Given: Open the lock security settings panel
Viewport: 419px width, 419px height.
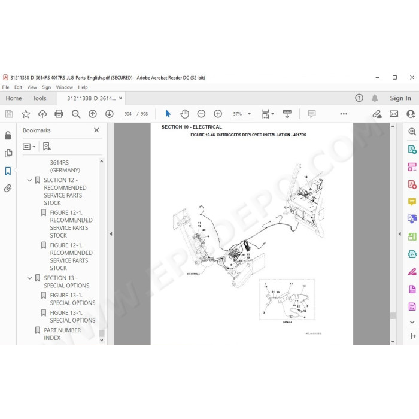Looking at the screenshot, I should coord(8,135).
